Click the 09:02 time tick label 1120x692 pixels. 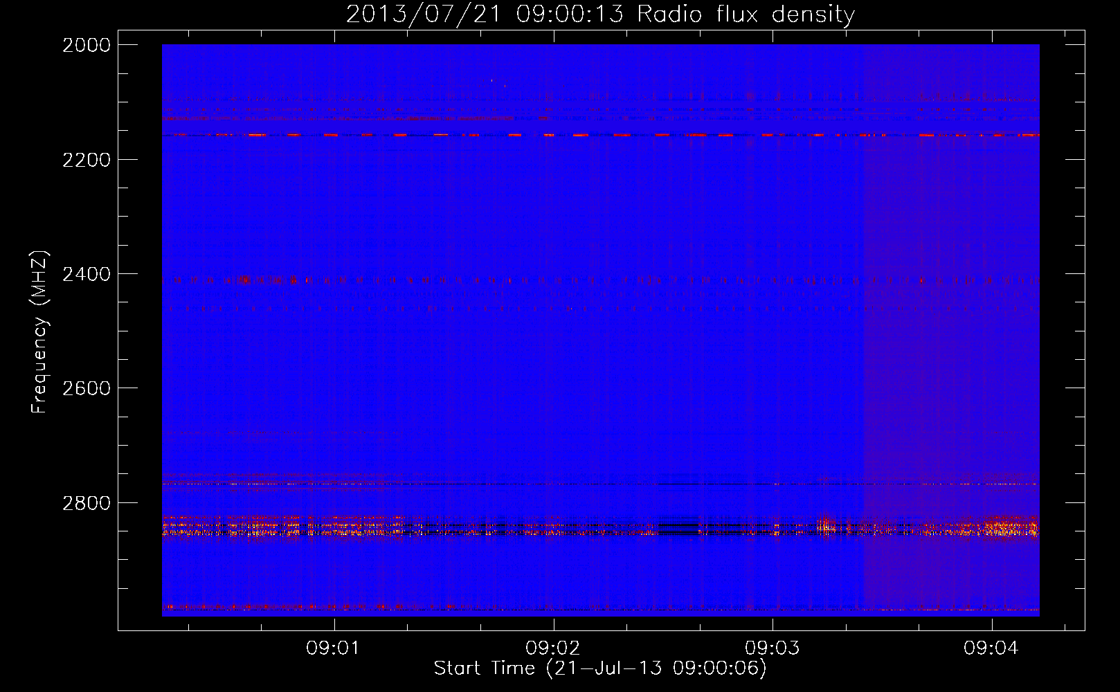click(554, 648)
